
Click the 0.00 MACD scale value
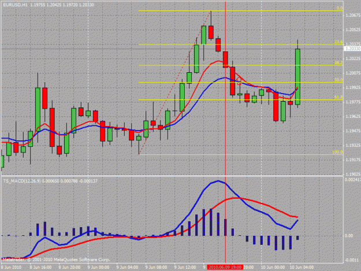[349, 236]
